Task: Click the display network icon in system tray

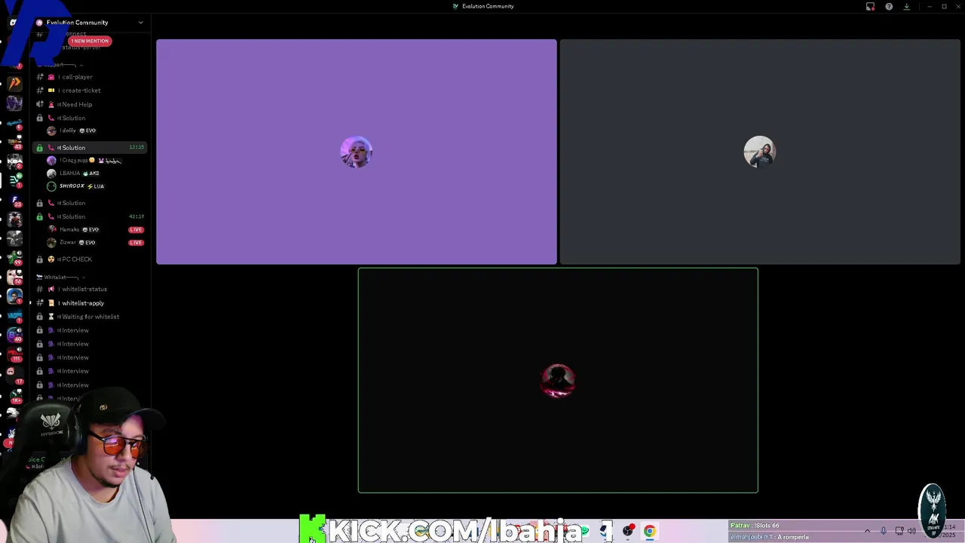Action: [x=899, y=531]
